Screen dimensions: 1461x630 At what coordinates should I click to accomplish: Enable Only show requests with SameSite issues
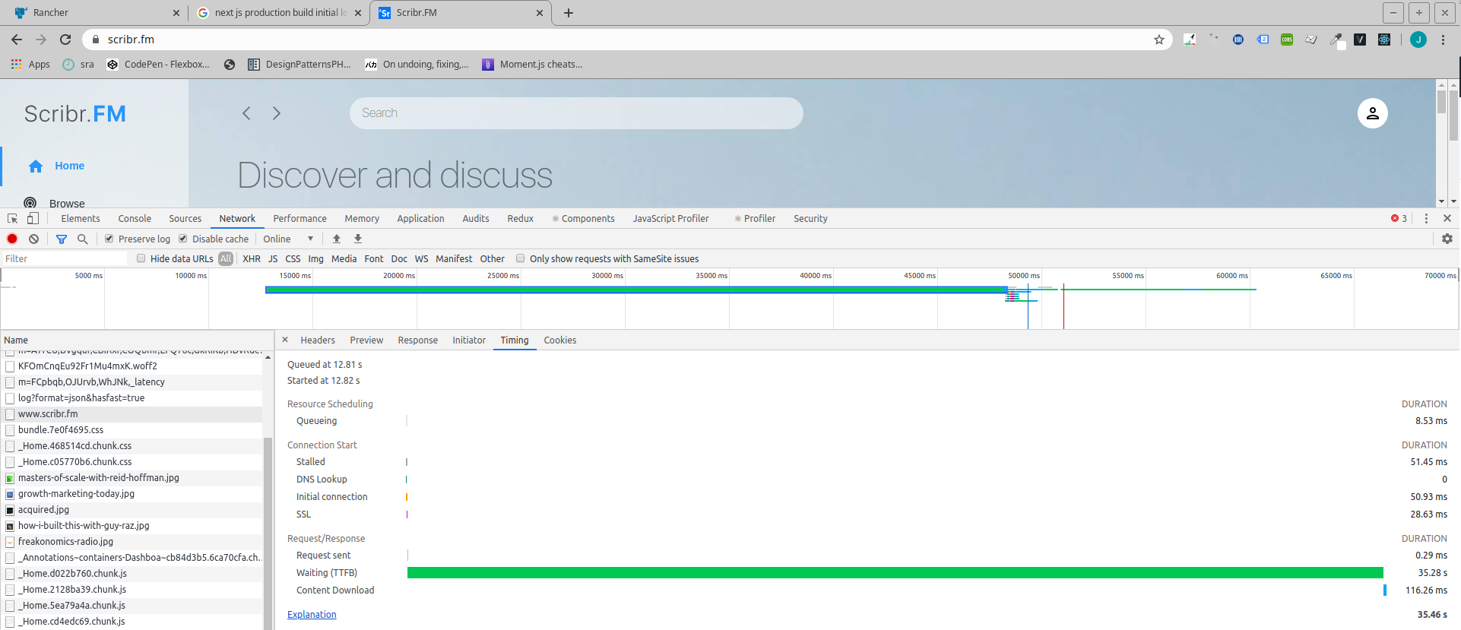tap(520, 258)
